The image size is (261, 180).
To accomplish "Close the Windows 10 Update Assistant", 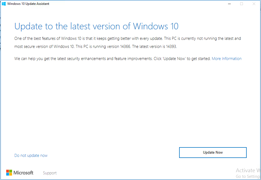I will click(x=254, y=4).
